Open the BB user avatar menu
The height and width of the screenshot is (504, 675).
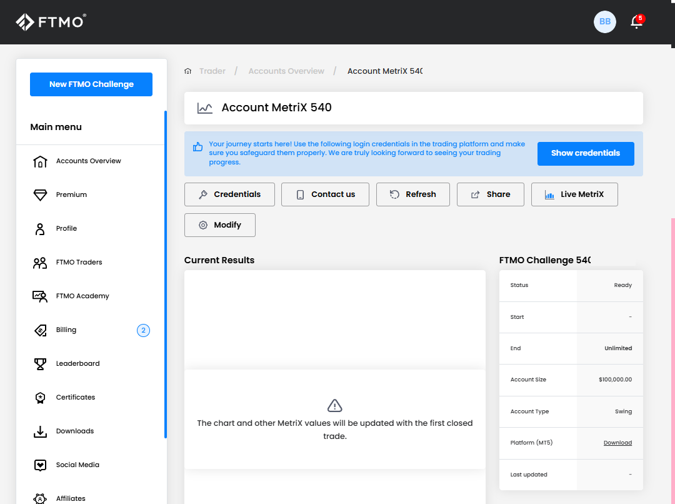pos(605,21)
